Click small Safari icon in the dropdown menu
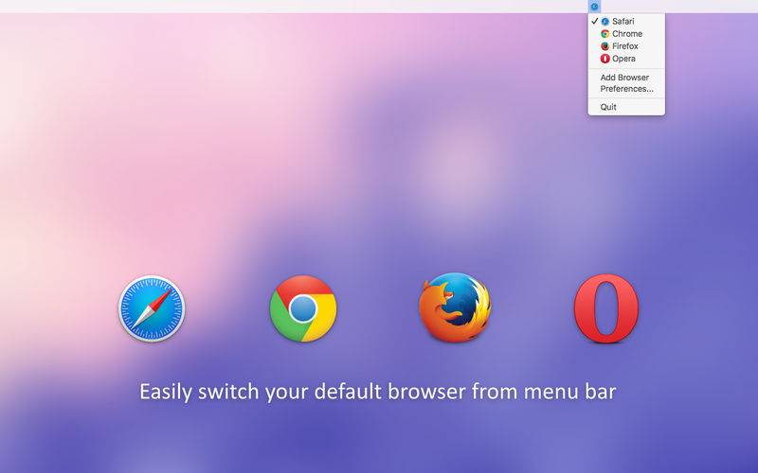758x473 pixels. tap(605, 21)
